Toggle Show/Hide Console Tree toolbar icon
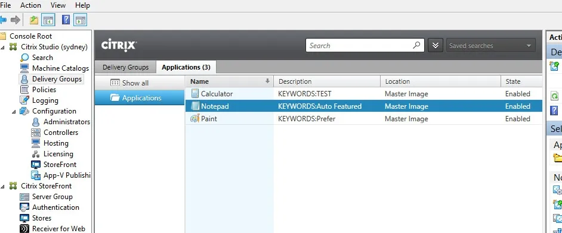The width and height of the screenshot is (562, 233). pyautogui.click(x=48, y=20)
